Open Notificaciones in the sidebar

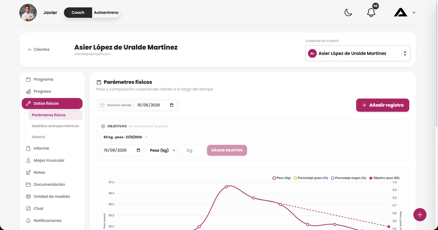pyautogui.click(x=52, y=221)
